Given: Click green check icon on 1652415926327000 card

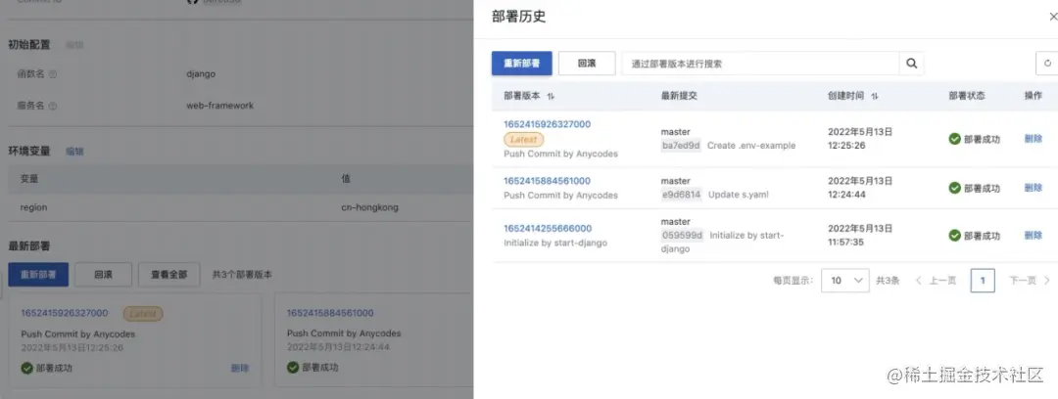Looking at the screenshot, I should tap(27, 368).
